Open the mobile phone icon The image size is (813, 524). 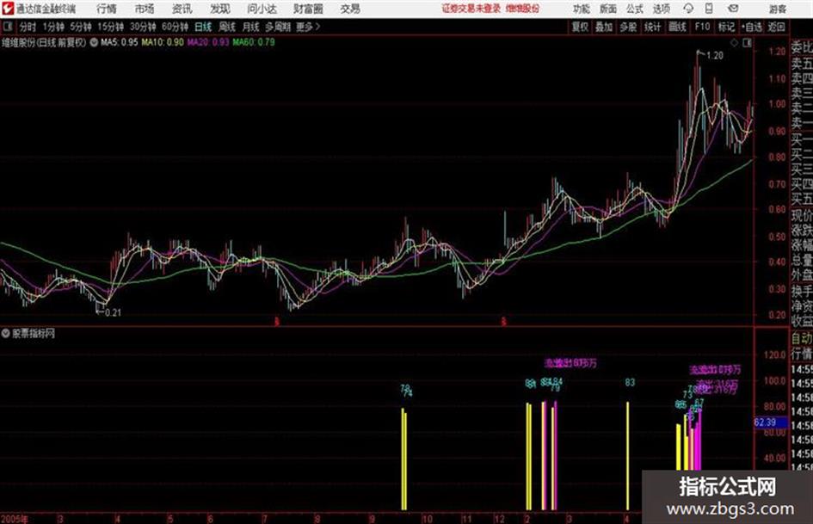[x=709, y=9]
